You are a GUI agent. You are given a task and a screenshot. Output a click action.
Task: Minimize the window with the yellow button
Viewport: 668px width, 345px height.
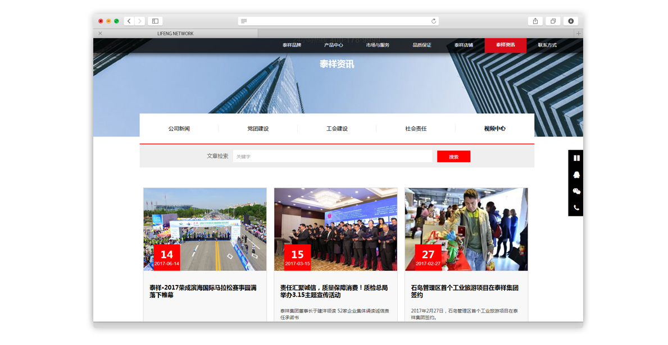tap(108, 21)
